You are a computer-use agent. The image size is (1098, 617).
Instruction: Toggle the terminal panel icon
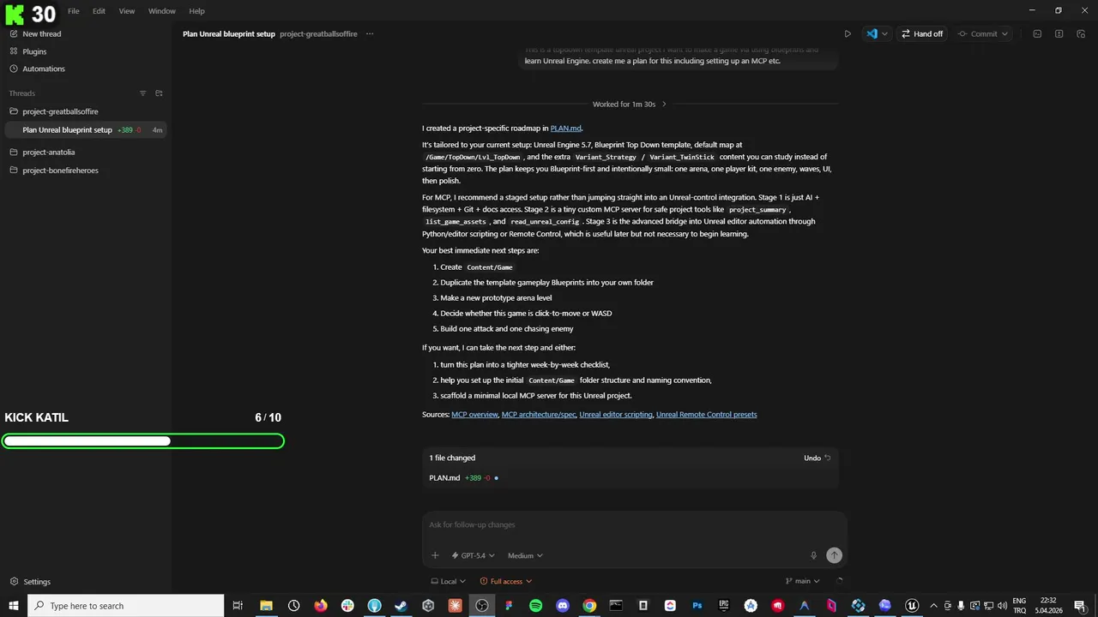click(1037, 34)
